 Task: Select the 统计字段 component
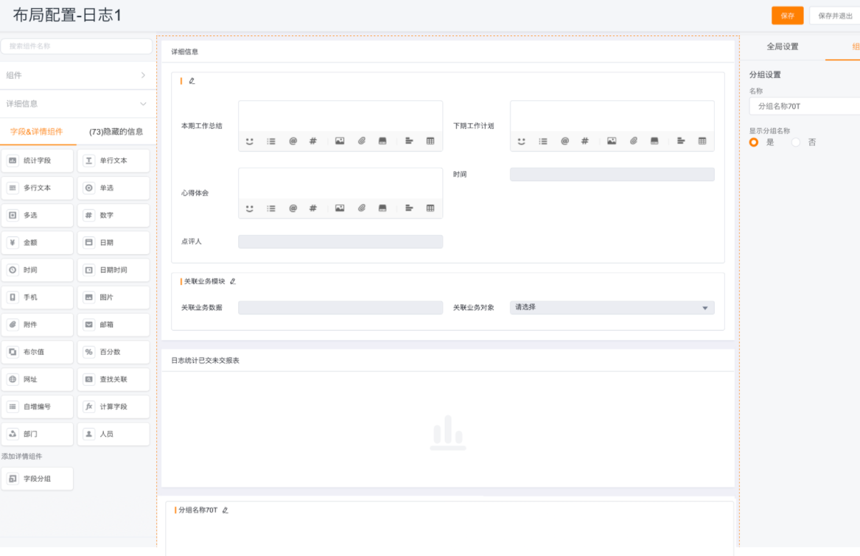coord(38,161)
